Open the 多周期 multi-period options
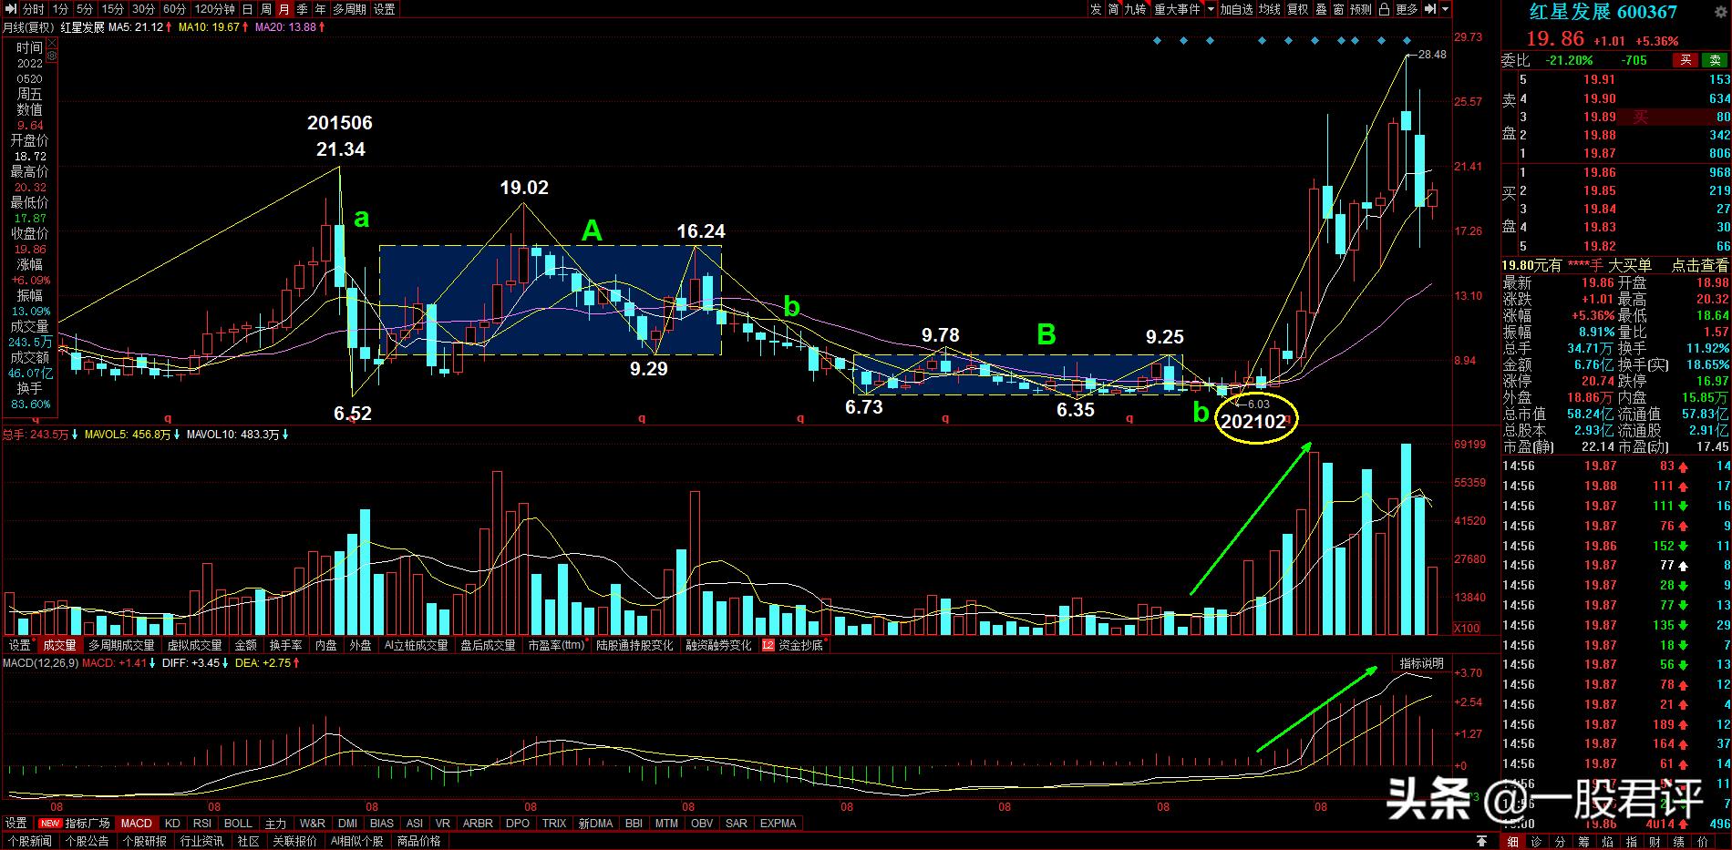This screenshot has width=1732, height=850. [x=349, y=9]
